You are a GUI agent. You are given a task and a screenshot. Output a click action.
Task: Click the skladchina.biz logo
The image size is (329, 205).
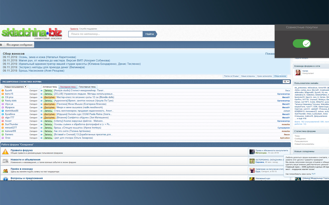click(x=32, y=33)
